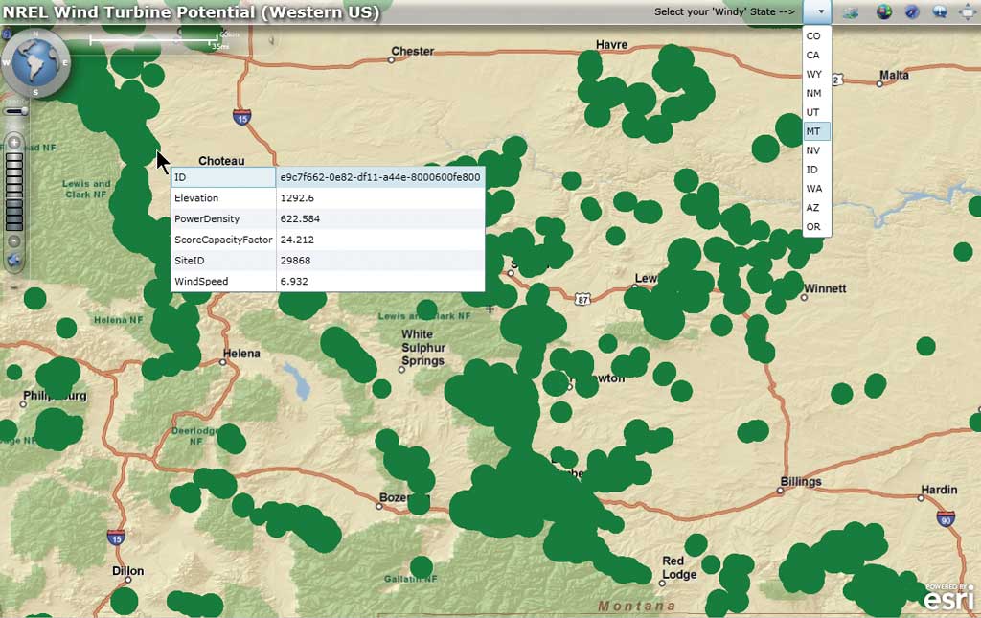Screen dimensions: 981x618
Task: Click the ID value cell in popup
Action: click(380, 177)
